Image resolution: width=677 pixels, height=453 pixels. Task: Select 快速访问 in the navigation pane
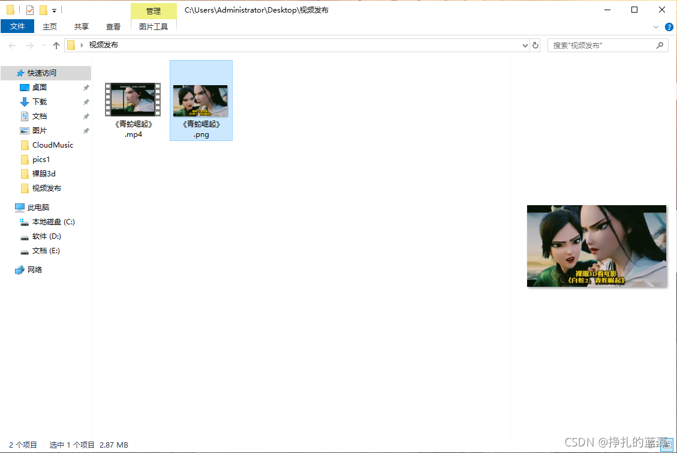coord(46,73)
